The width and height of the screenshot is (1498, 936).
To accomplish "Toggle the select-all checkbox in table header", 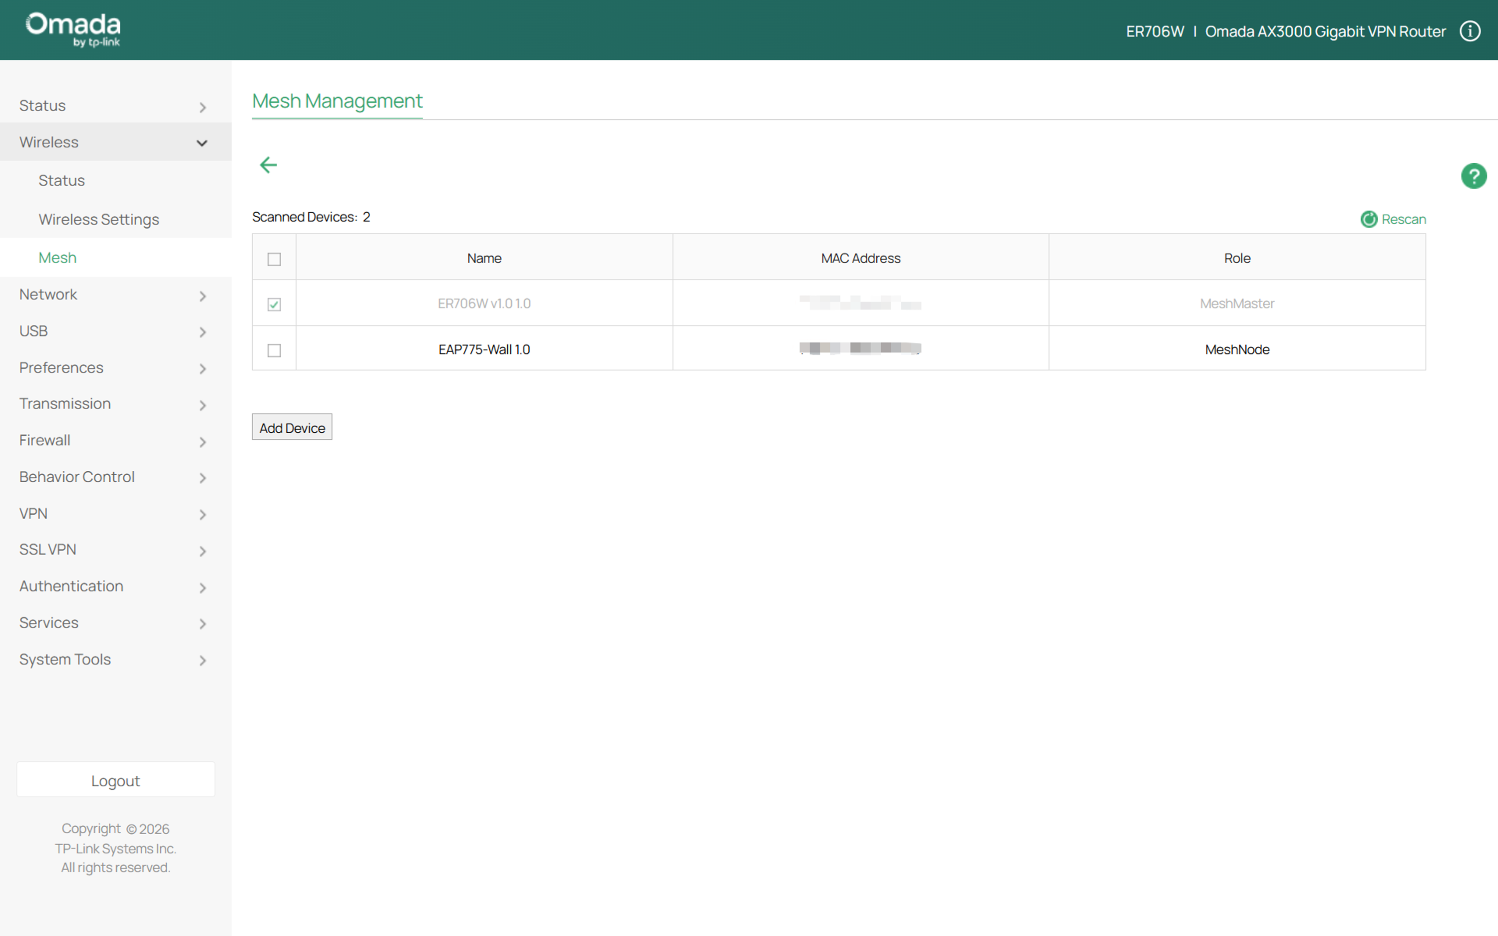I will (x=274, y=259).
